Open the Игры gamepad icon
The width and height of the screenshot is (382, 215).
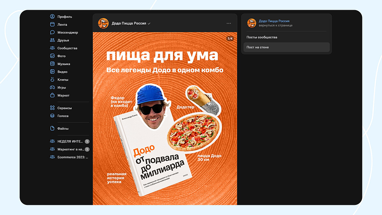click(x=52, y=88)
